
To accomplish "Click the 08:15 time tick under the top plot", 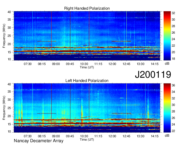I will [x=42, y=64].
